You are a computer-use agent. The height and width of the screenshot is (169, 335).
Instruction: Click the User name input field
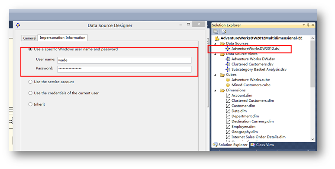point(124,60)
